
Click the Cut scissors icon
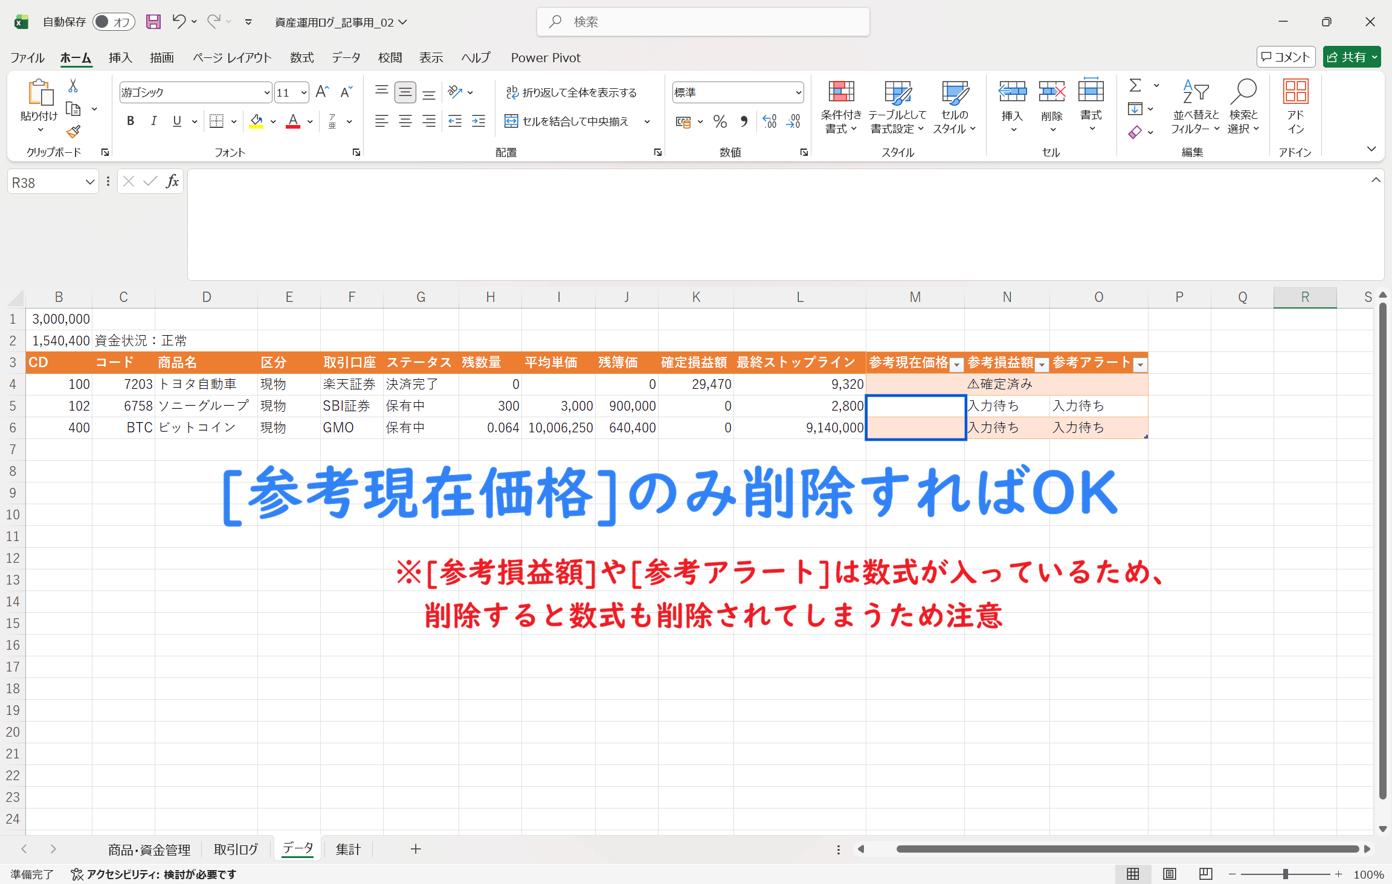[x=73, y=86]
